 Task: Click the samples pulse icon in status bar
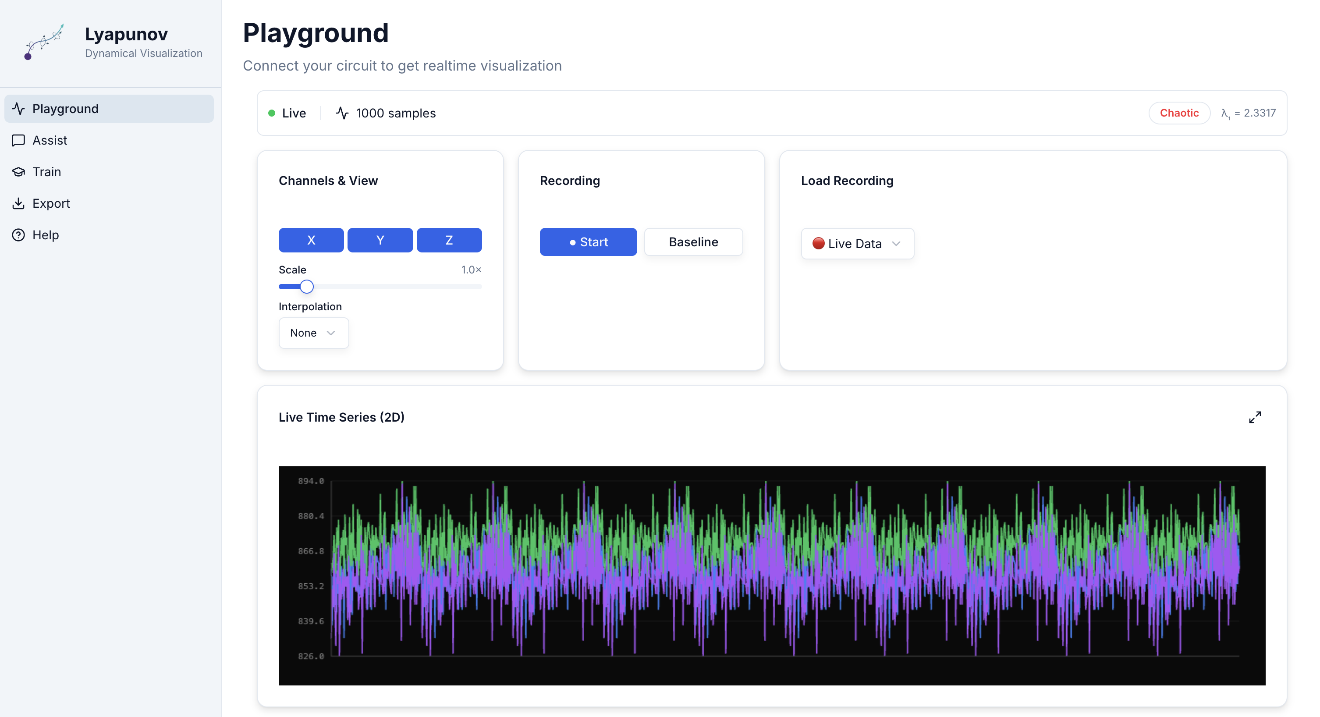coord(342,113)
